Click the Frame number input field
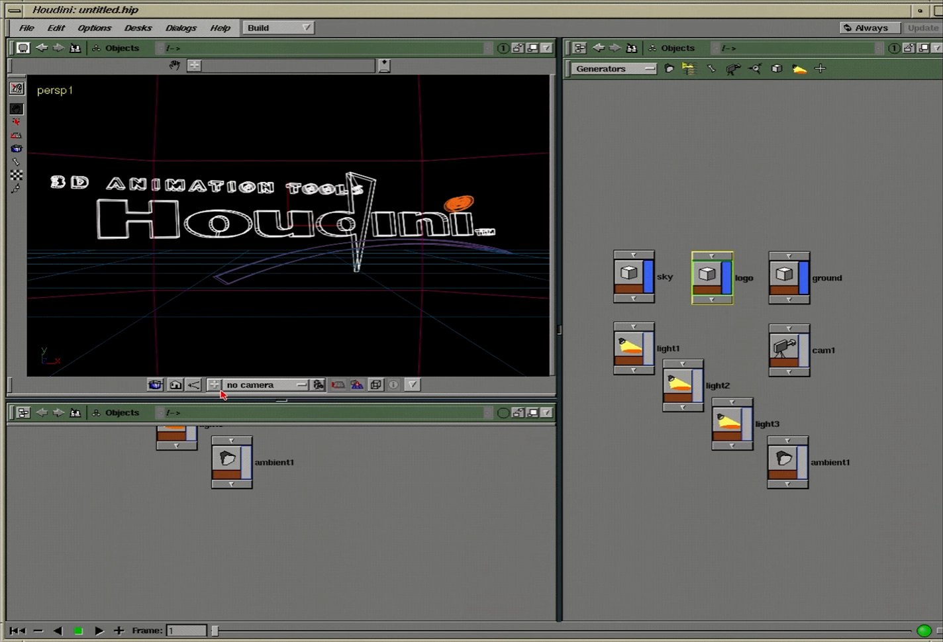 [x=186, y=631]
